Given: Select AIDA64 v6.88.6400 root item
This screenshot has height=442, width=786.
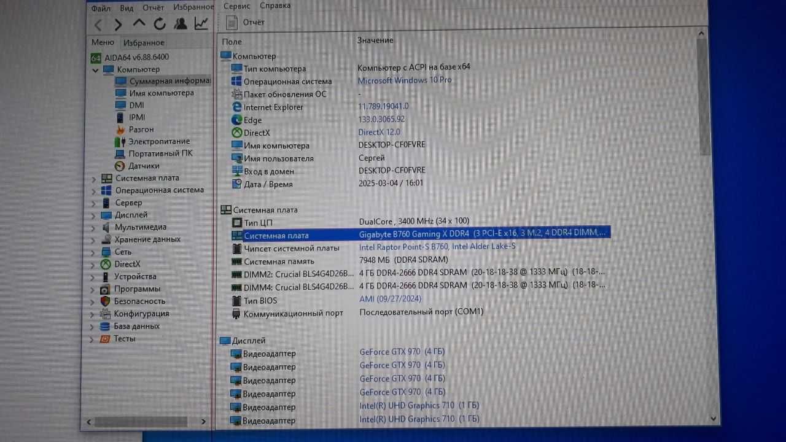Looking at the screenshot, I should (x=130, y=57).
